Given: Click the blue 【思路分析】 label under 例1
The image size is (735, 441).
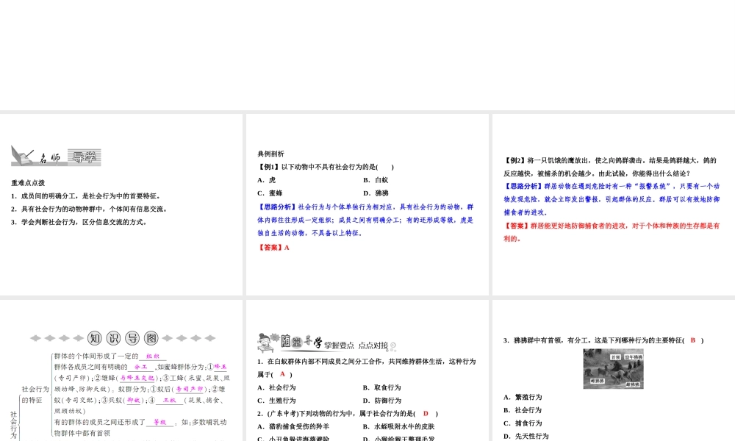Looking at the screenshot, I should [278, 207].
